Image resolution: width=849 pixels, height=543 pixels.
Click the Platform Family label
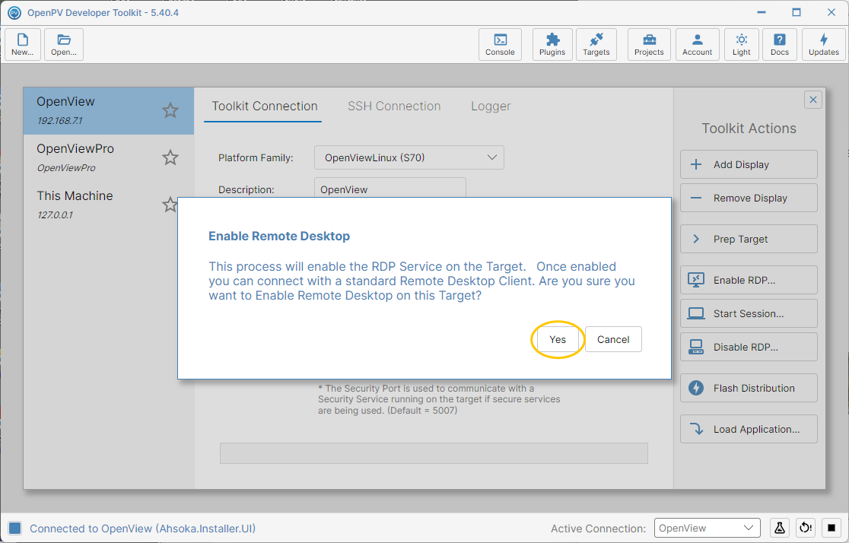pos(256,157)
